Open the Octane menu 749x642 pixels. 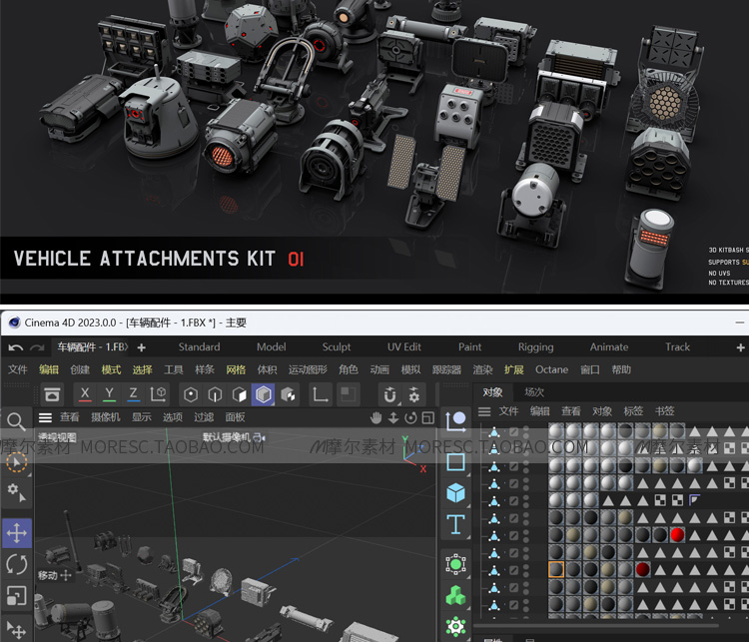point(551,369)
